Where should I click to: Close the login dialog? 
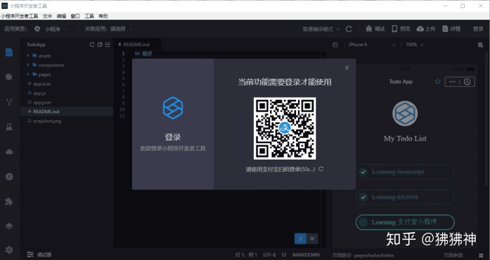click(346, 68)
